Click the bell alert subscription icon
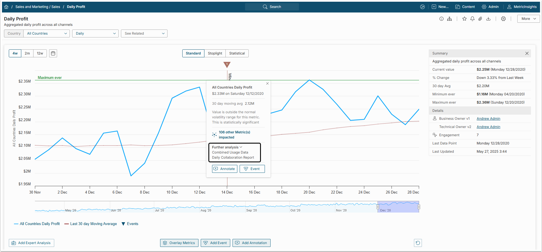This screenshot has width=542, height=252. 472,19
